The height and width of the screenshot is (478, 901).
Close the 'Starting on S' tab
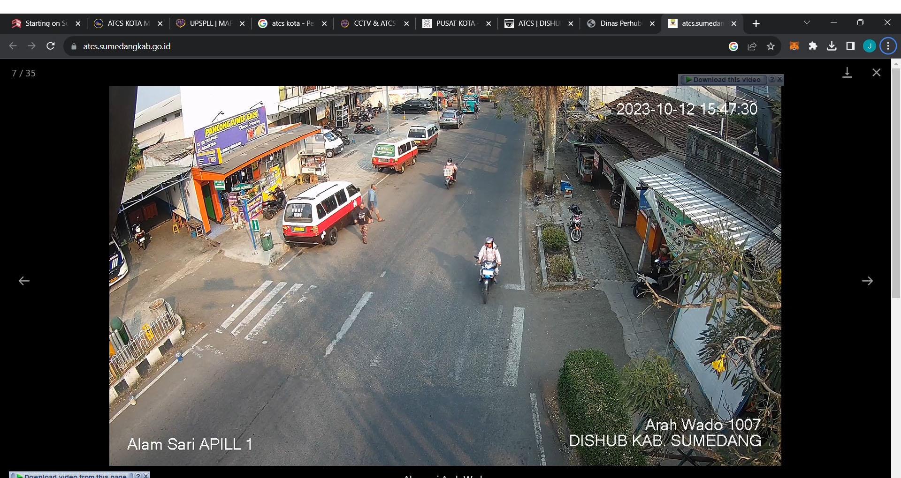(78, 23)
